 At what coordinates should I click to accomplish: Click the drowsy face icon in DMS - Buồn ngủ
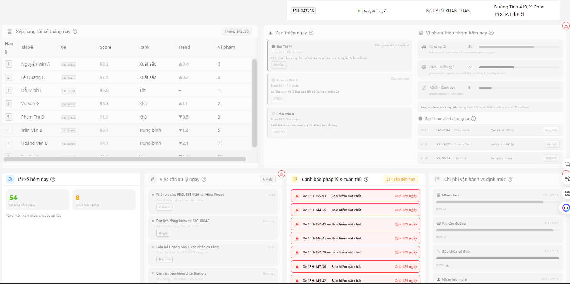tap(423, 67)
